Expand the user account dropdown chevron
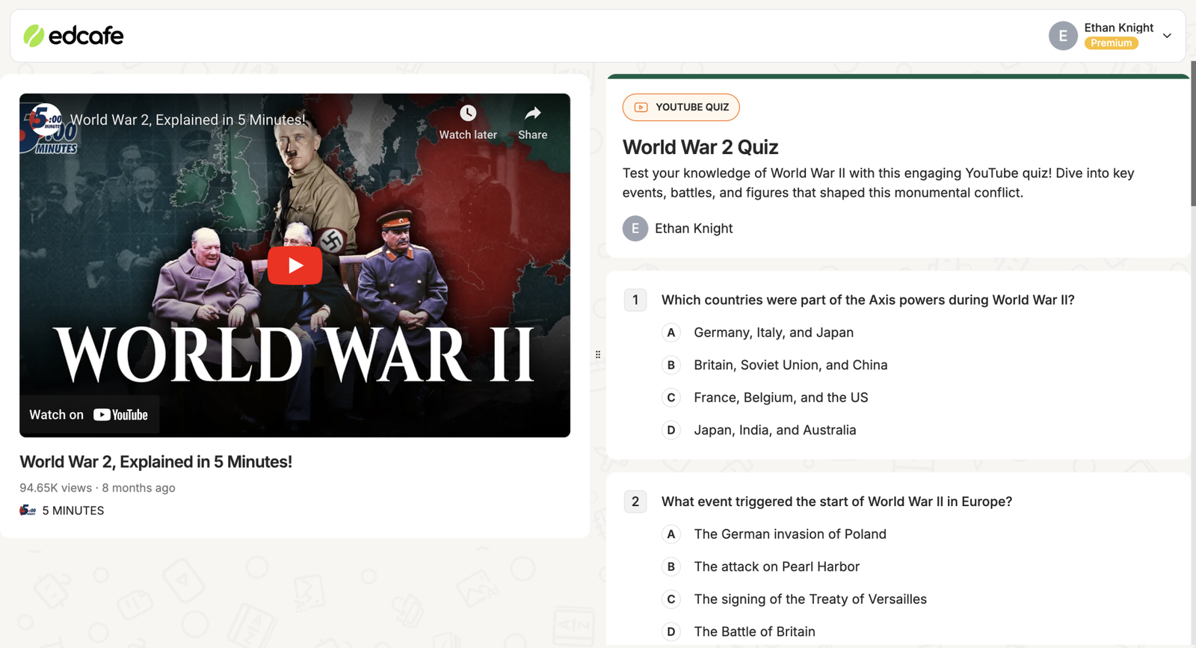This screenshot has width=1196, height=648. coord(1167,36)
